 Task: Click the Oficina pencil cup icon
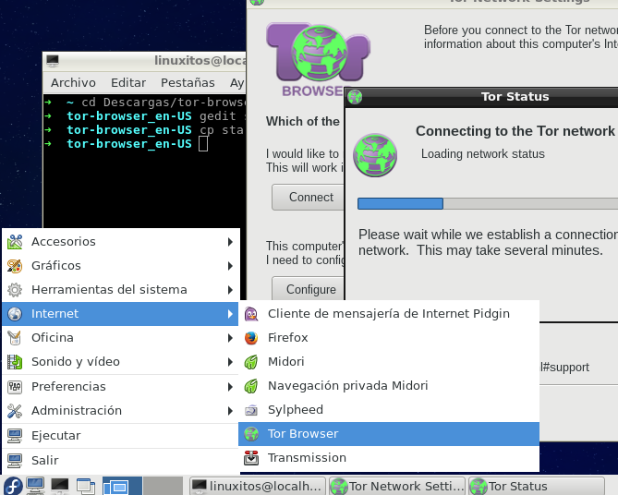coord(15,338)
